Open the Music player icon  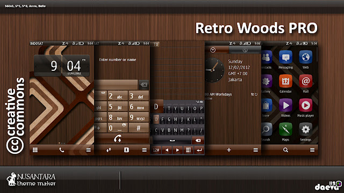306,105
